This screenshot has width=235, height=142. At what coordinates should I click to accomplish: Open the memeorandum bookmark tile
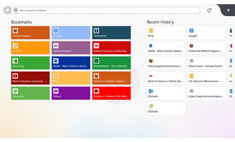[x=71, y=48]
